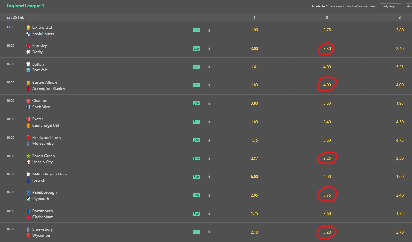Select Milton Keynes Dons home odds 6.00
The image size is (412, 242).
[x=254, y=177]
